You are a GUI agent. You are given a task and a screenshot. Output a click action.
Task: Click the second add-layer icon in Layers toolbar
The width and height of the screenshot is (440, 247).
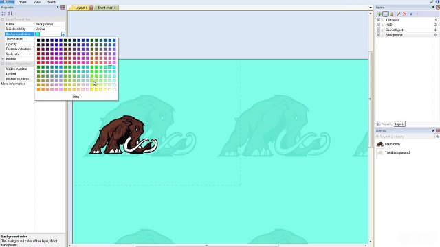point(386,14)
